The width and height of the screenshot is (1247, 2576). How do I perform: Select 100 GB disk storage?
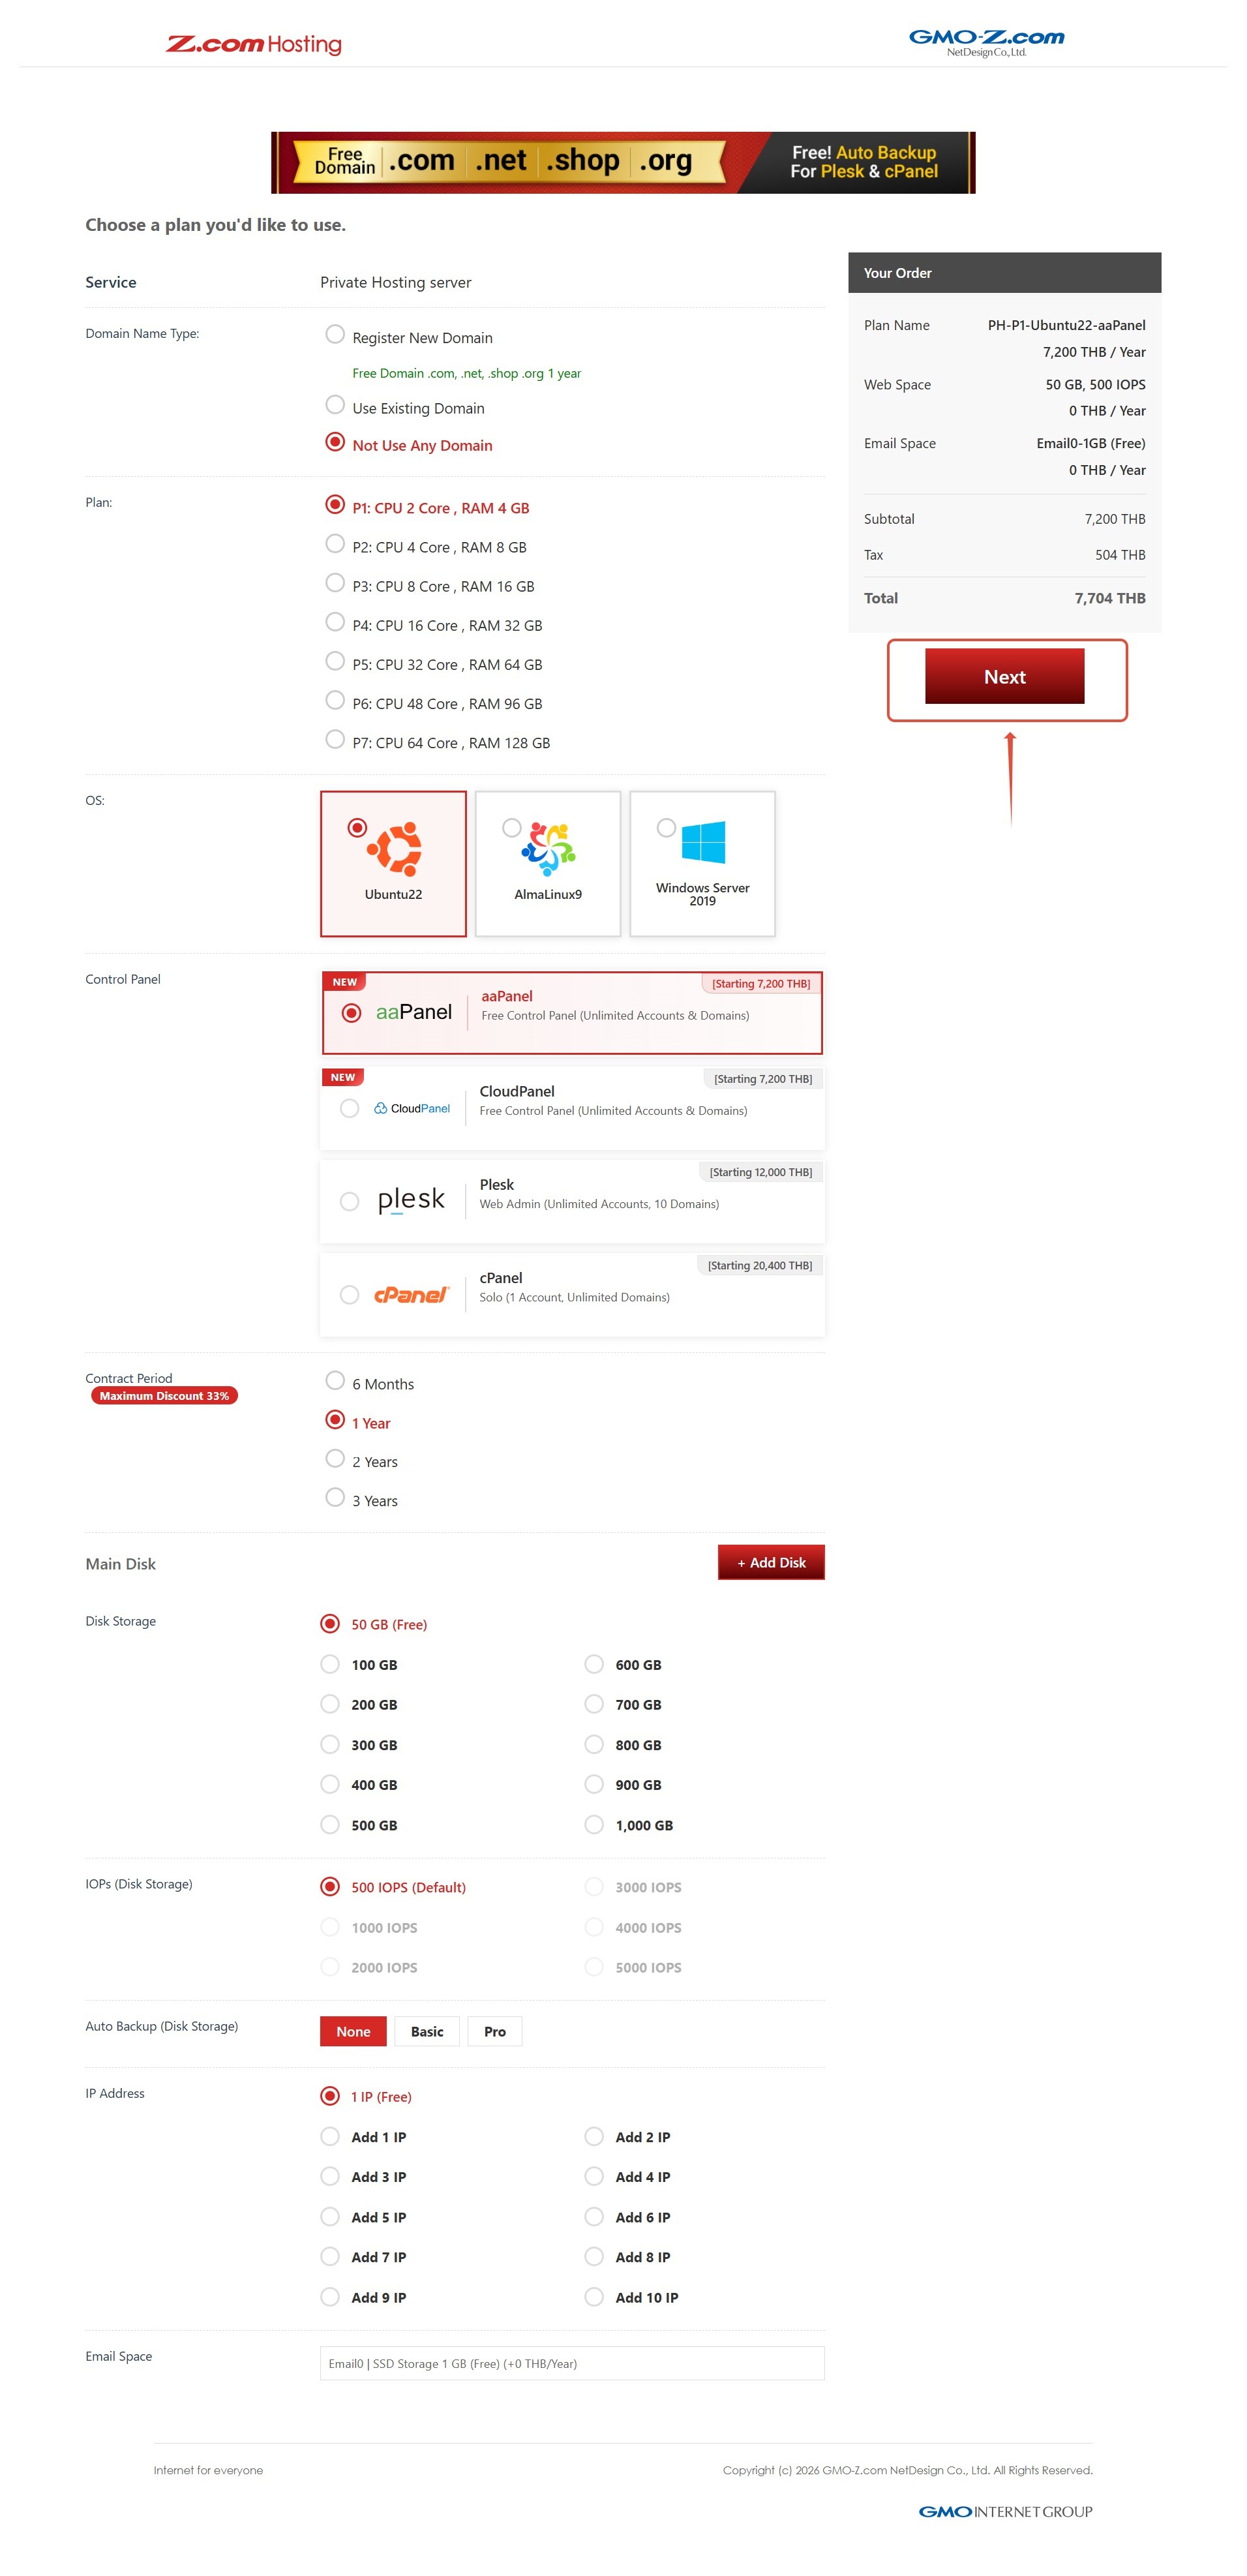coord(330,1664)
